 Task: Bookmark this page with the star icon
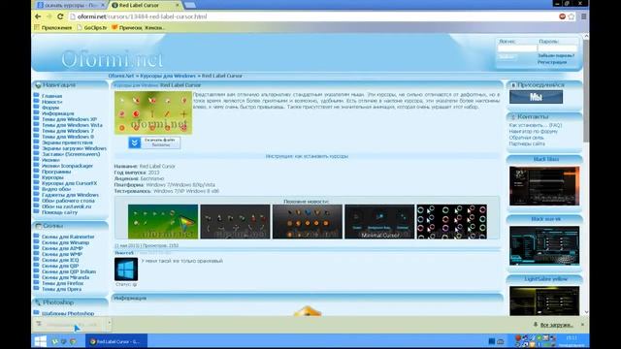pyautogui.click(x=572, y=16)
